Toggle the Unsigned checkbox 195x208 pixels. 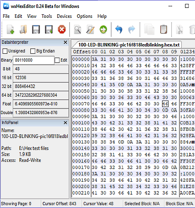(x=5, y=51)
